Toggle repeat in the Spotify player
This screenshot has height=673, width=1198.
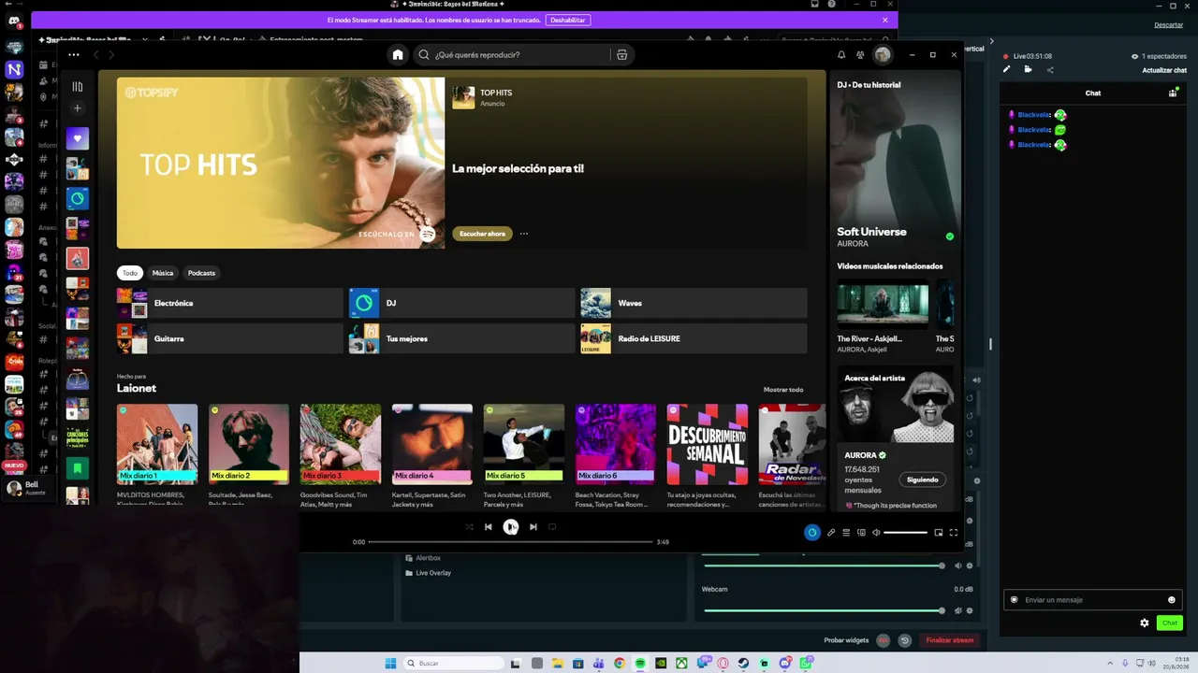pos(552,527)
